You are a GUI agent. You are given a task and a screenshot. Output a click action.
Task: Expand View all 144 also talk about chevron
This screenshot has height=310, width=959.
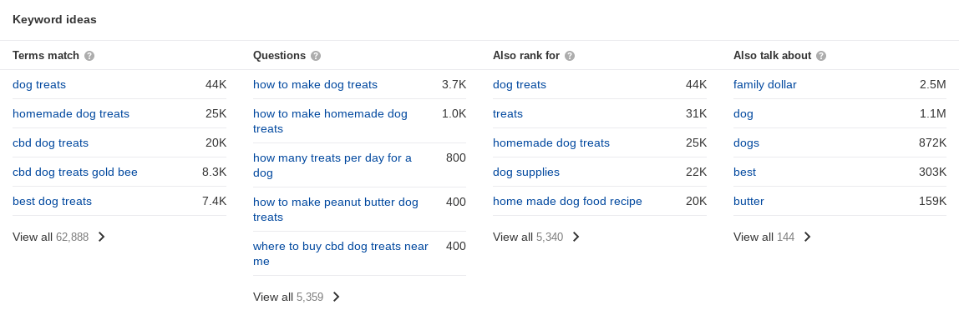(807, 237)
